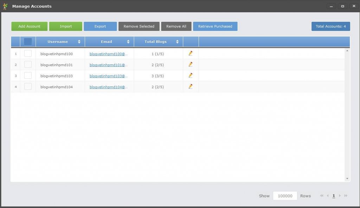
Task: Select page 1 in pagination
Action: coord(334,196)
